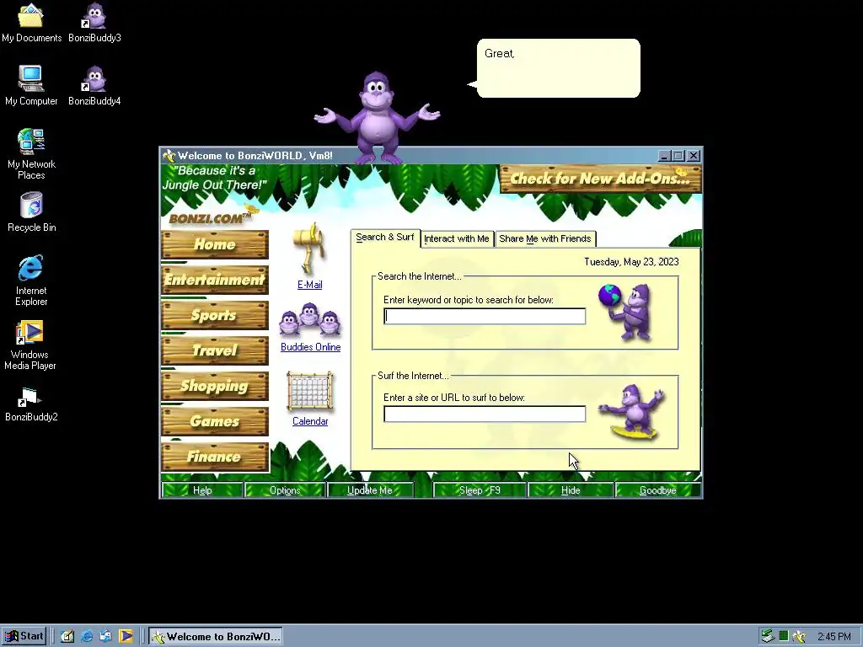Close the BonziWORLD window

tap(694, 156)
